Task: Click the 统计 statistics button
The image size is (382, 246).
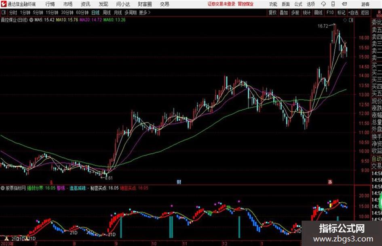Action: 307,13
